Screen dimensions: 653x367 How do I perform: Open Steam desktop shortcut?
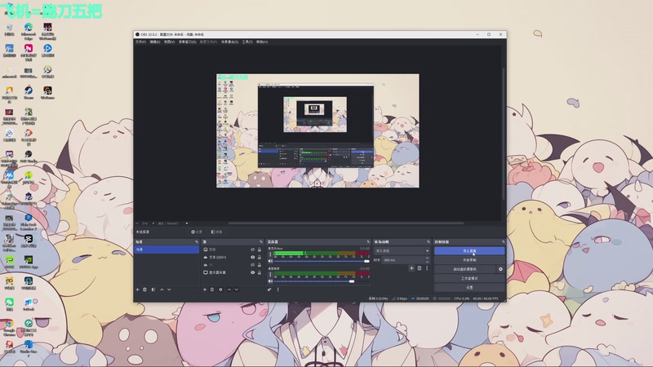[29, 92]
